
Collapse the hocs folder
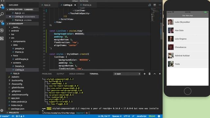click(22, 55)
